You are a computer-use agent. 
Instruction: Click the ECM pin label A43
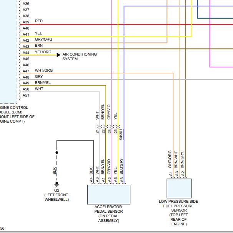pyautogui.click(x=26, y=47)
